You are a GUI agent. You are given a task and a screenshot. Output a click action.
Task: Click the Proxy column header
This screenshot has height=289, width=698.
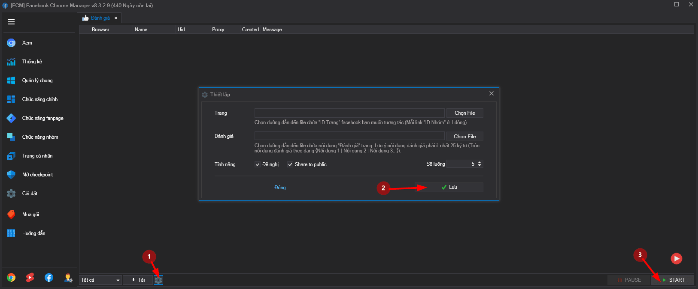point(225,30)
